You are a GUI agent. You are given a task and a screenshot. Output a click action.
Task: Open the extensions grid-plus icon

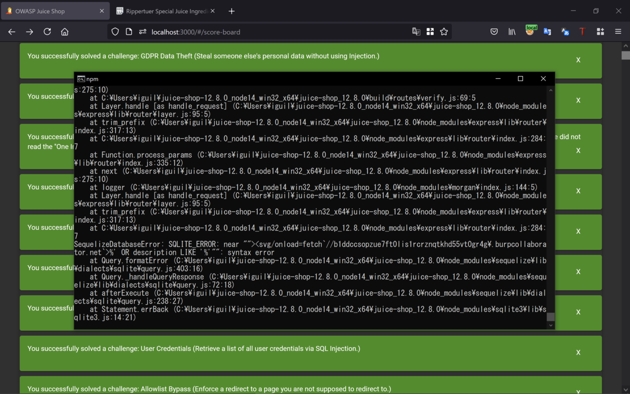click(x=600, y=32)
